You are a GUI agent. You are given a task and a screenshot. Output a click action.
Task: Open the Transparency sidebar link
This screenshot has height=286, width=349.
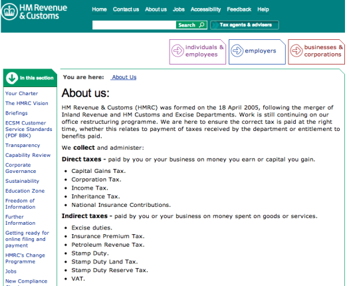click(x=23, y=146)
